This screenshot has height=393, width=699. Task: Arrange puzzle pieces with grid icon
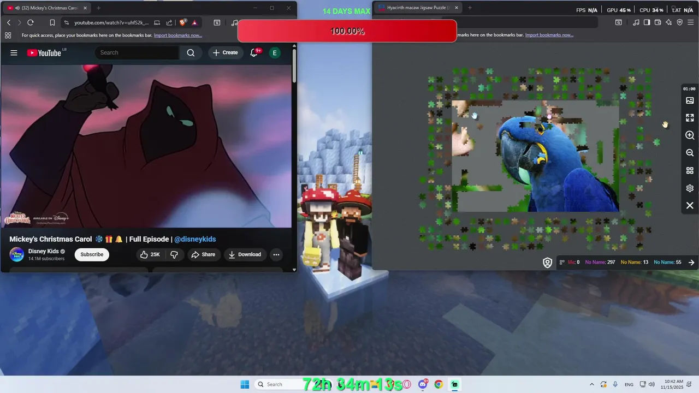point(690,171)
